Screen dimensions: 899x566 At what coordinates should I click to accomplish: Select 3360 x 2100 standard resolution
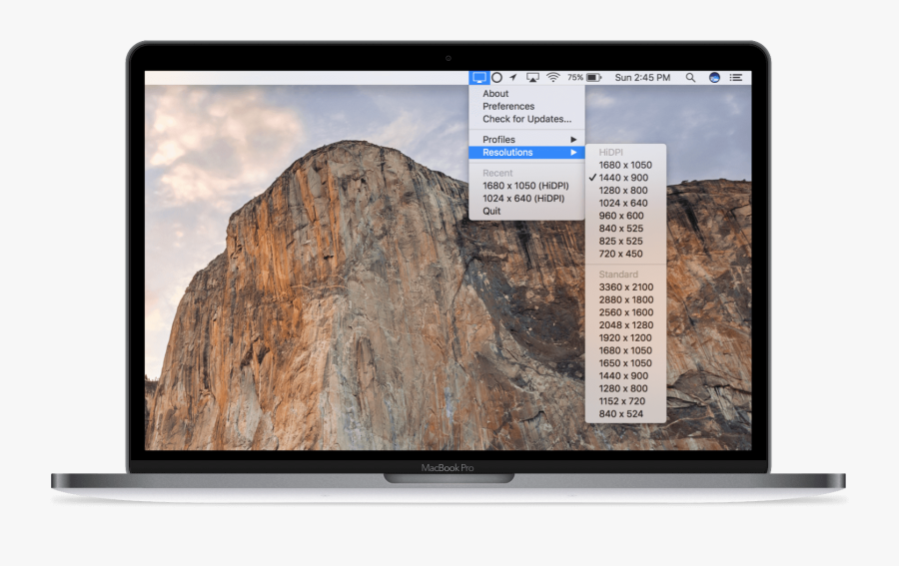pos(625,287)
